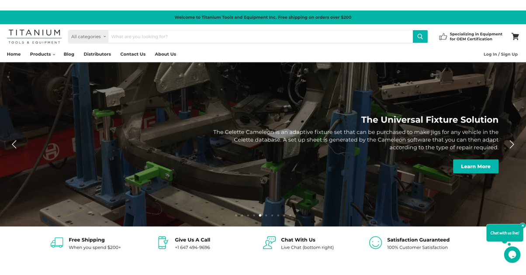
Task: Go to the previous slide arrow
Action: 14,144
